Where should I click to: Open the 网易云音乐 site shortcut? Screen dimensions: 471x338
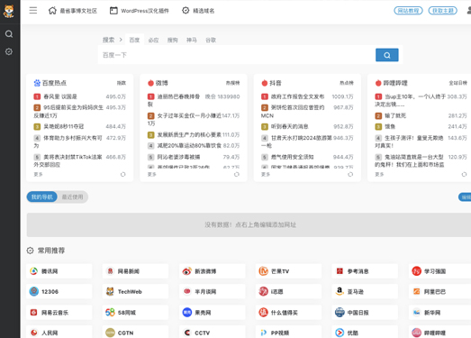[x=59, y=313]
